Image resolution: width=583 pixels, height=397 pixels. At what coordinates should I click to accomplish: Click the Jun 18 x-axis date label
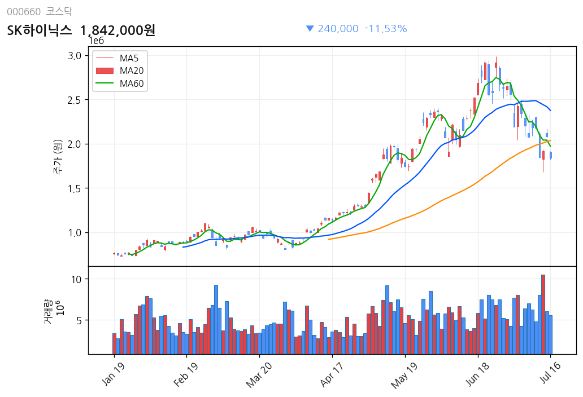pyautogui.click(x=477, y=374)
